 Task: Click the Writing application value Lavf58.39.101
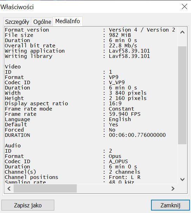click(129, 51)
